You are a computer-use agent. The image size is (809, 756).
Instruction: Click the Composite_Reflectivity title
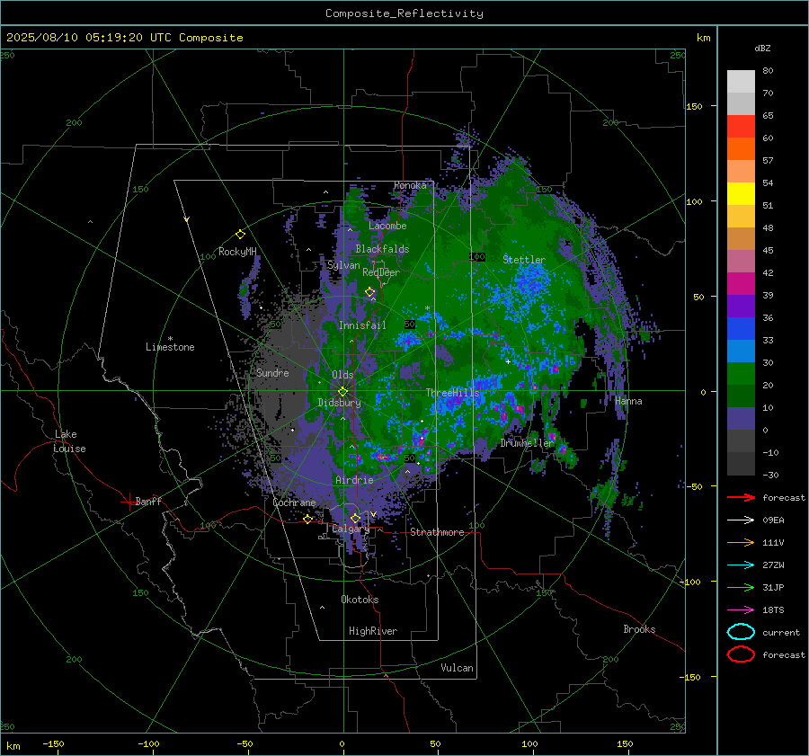[x=404, y=13]
